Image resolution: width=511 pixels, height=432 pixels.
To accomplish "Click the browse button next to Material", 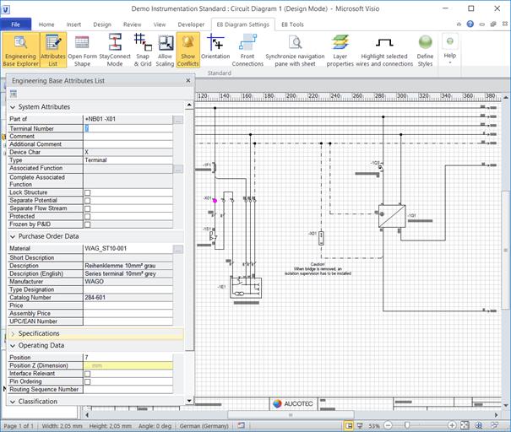I will click(x=178, y=250).
